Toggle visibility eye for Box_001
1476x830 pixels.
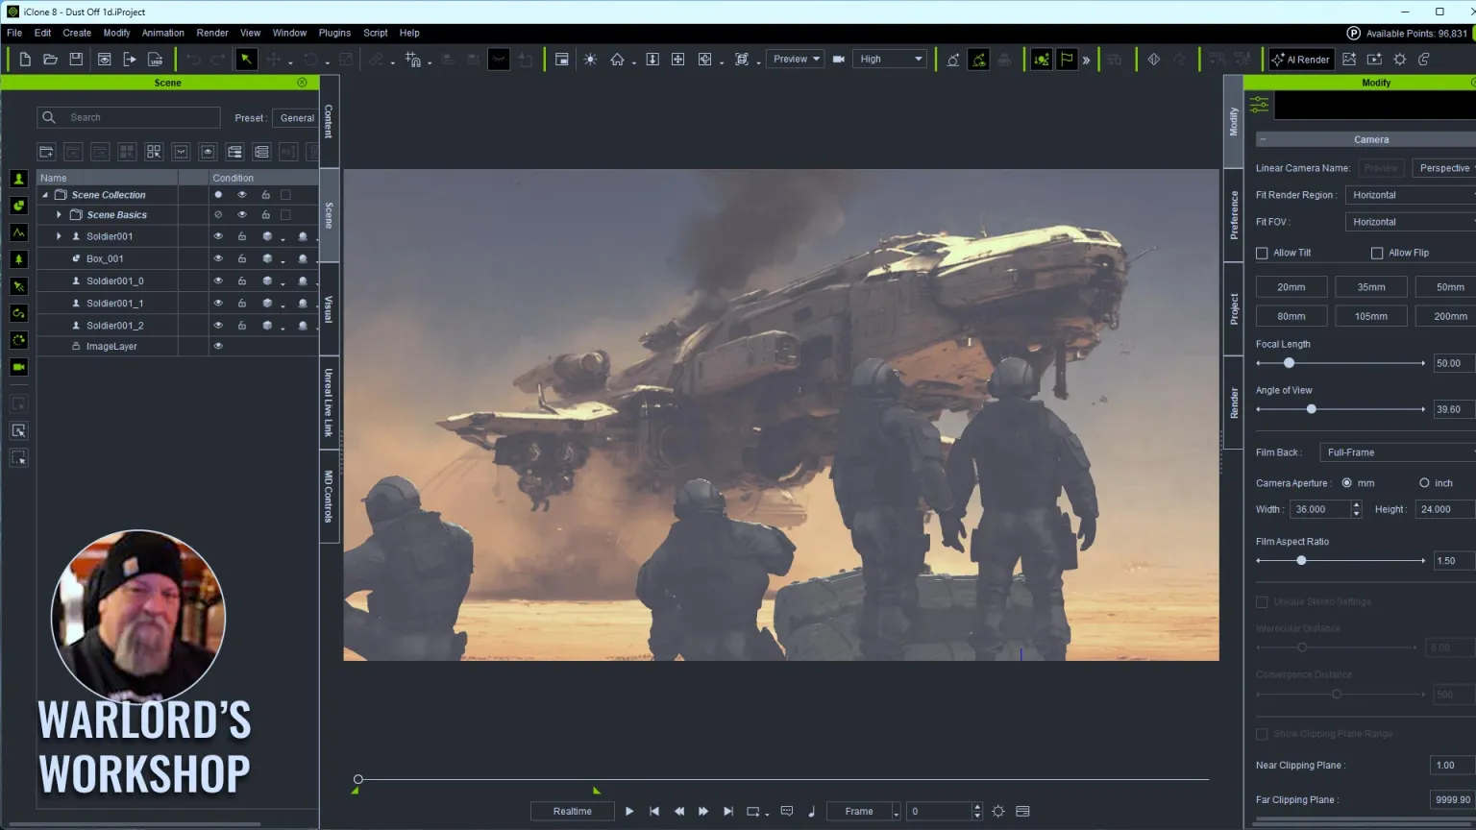[218, 258]
